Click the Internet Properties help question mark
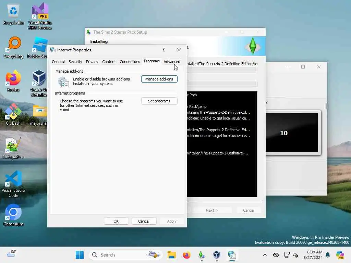 tap(164, 50)
